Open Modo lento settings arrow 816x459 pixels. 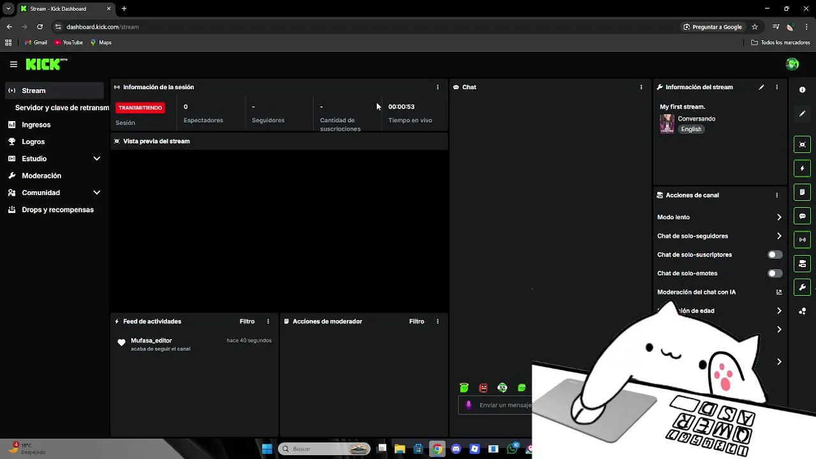[x=779, y=217]
